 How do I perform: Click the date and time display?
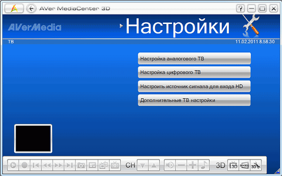(255, 42)
